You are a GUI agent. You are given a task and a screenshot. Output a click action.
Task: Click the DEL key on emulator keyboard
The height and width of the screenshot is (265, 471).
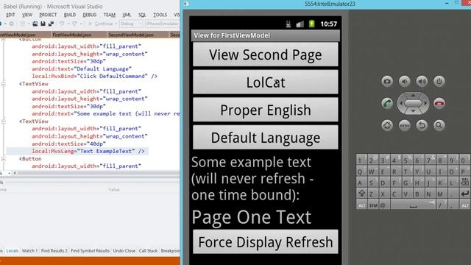464,183
